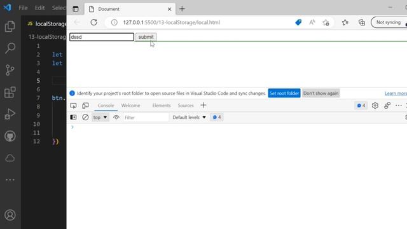Create a live expression eye icon
Image resolution: width=407 pixels, height=229 pixels.
[116, 117]
